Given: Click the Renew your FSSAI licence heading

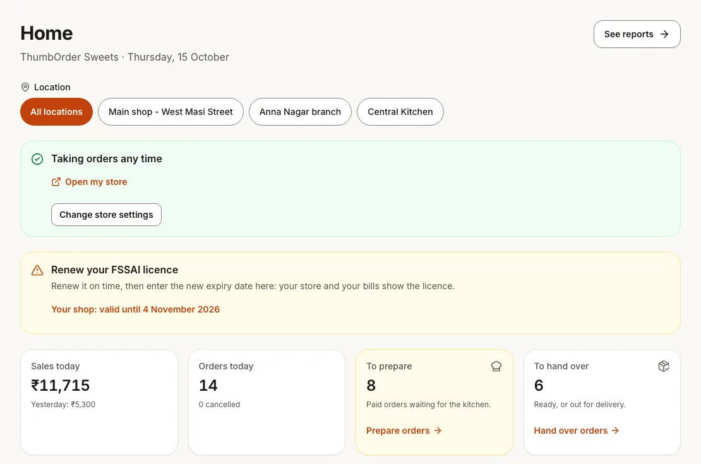Looking at the screenshot, I should pyautogui.click(x=114, y=270).
